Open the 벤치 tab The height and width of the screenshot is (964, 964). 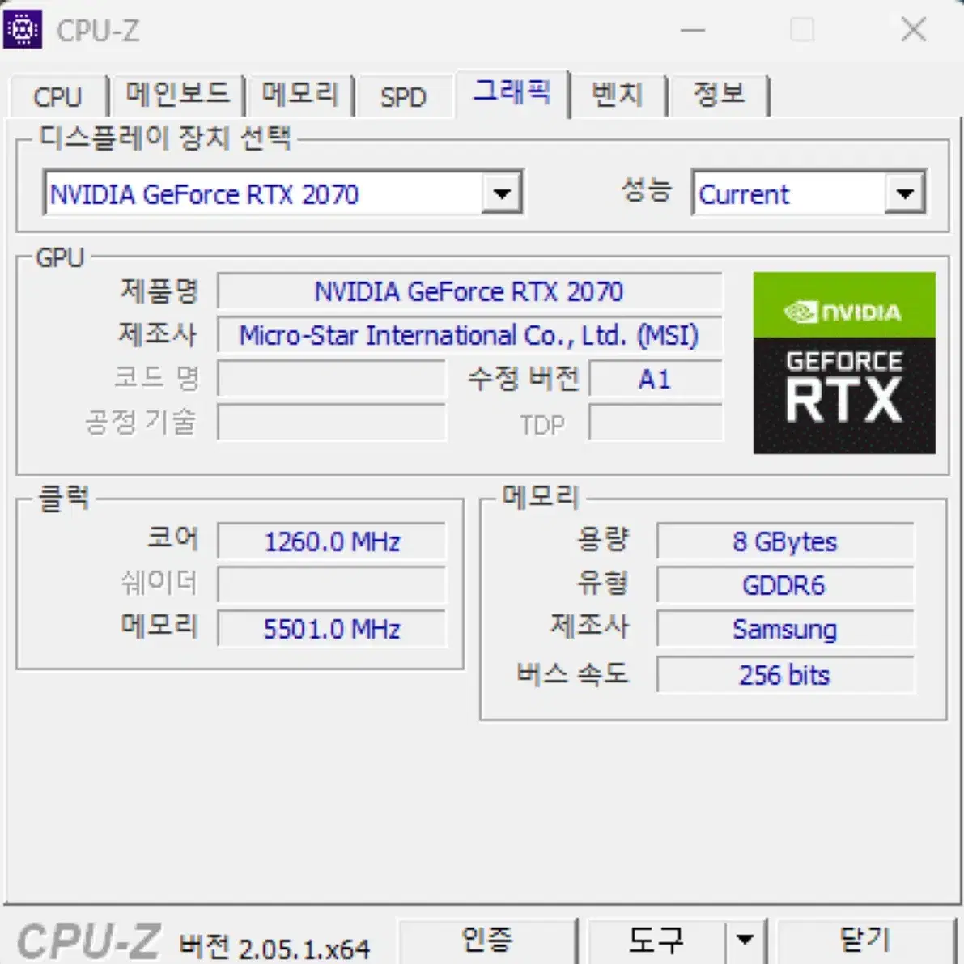click(618, 95)
